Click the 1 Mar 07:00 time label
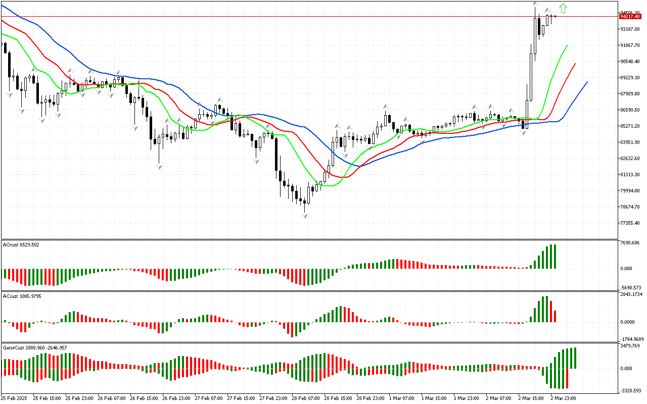Screen dimensions: 647x404 [402, 398]
